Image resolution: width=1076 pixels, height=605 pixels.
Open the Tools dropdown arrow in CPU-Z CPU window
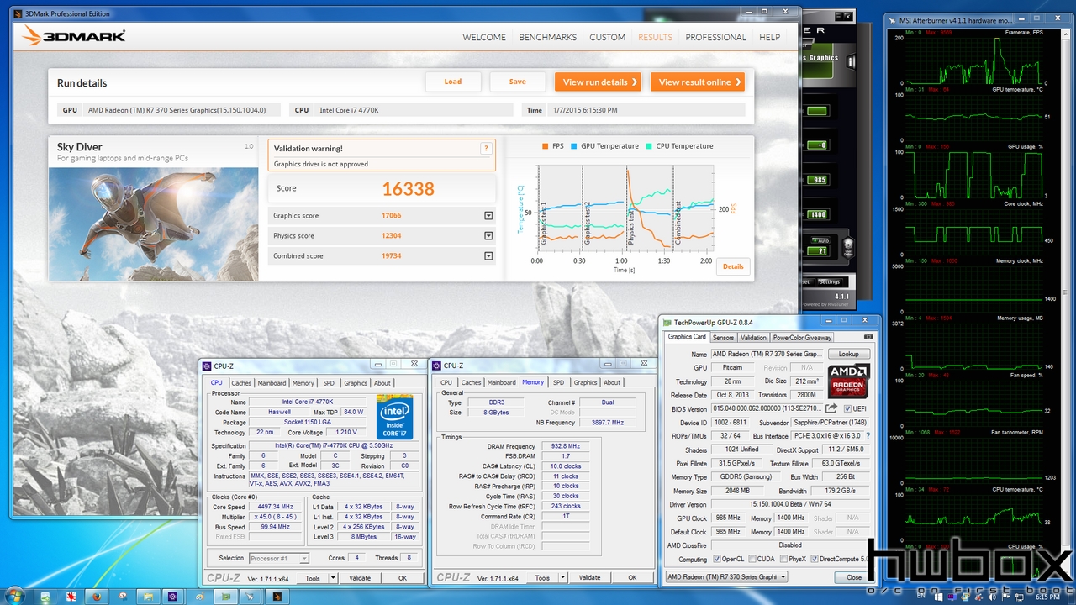[333, 578]
